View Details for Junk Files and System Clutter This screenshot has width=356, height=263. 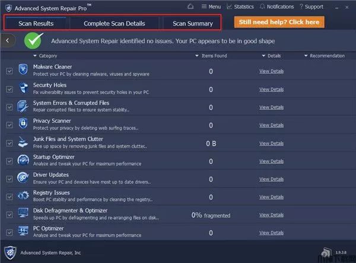click(x=272, y=143)
